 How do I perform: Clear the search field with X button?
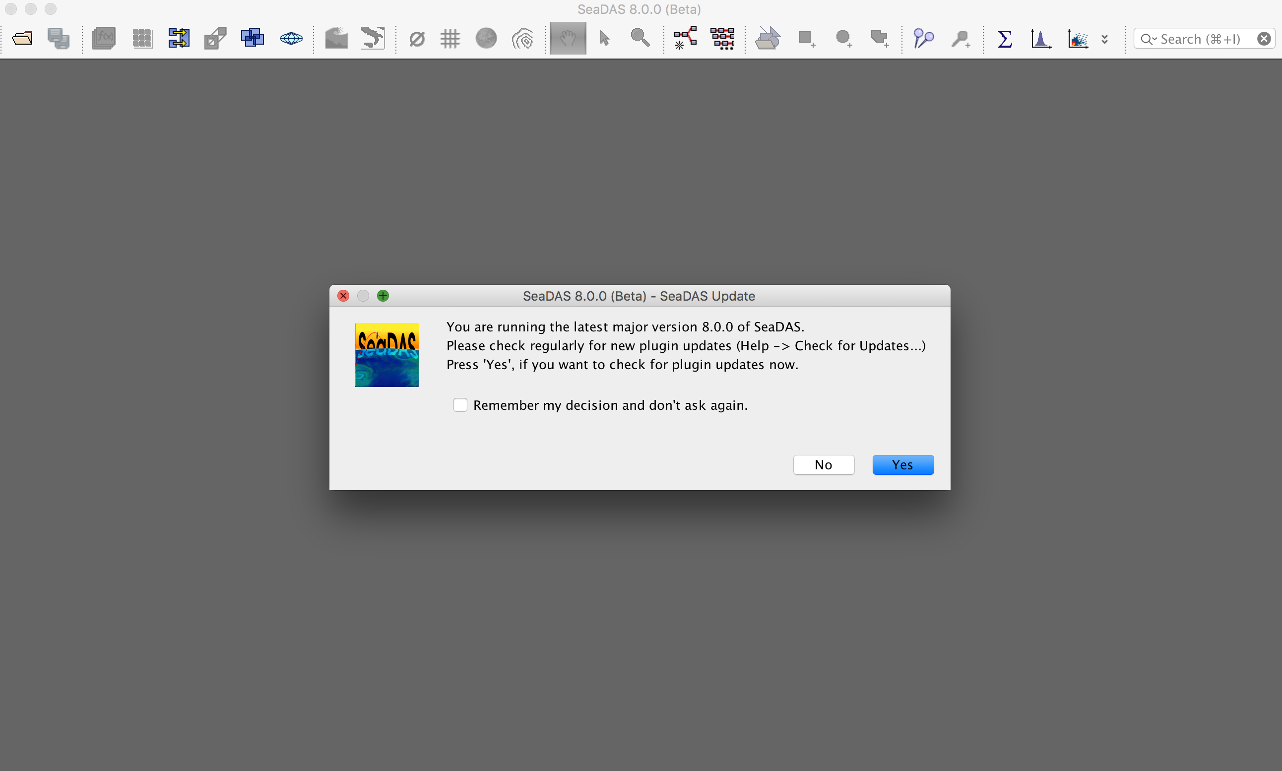(x=1264, y=39)
